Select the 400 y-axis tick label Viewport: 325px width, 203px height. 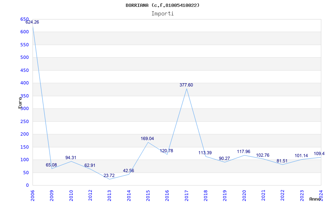click(x=24, y=83)
